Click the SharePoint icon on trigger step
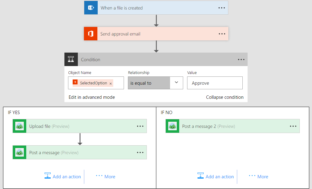Screen dimensions: 312x189 [91, 8]
